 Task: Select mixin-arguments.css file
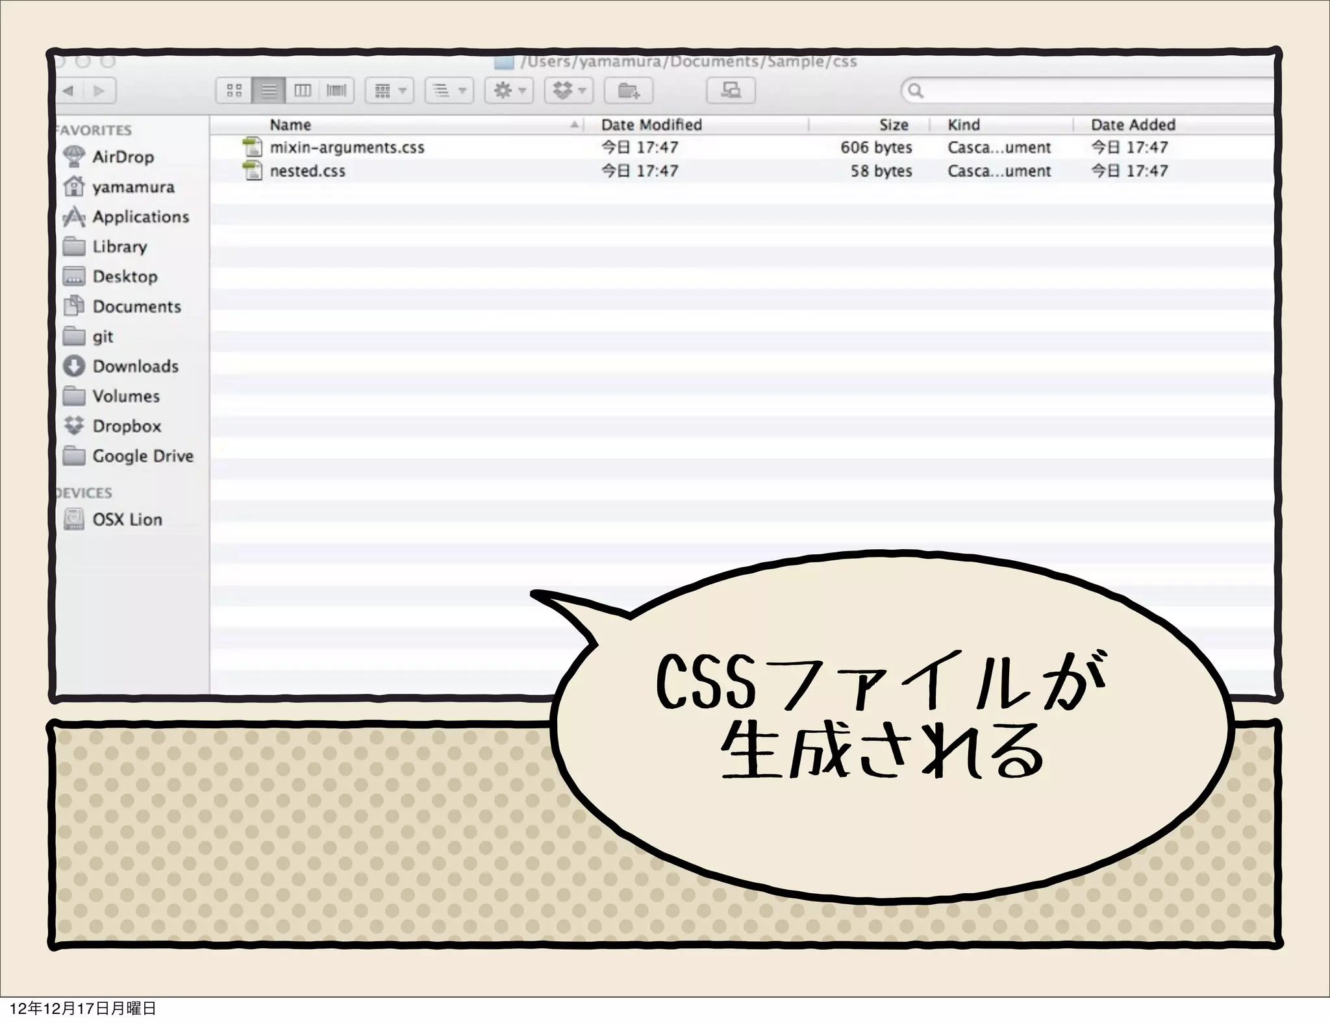(347, 147)
